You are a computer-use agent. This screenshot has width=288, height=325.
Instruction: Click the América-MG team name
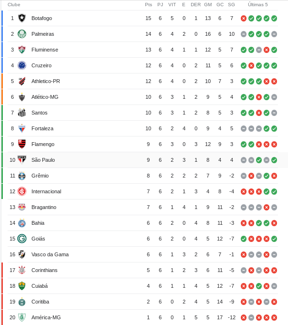[46, 317]
